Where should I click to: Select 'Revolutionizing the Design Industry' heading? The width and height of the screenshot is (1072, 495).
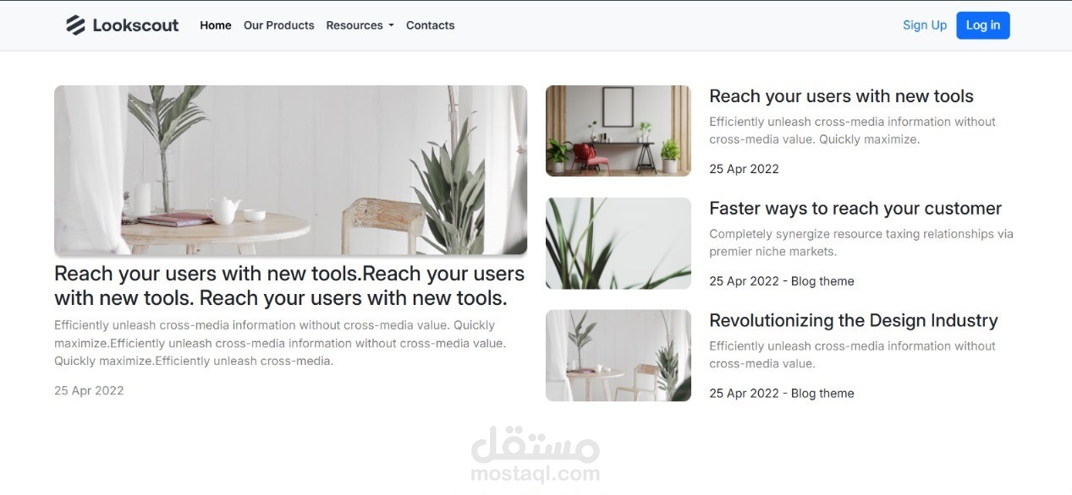click(x=853, y=320)
